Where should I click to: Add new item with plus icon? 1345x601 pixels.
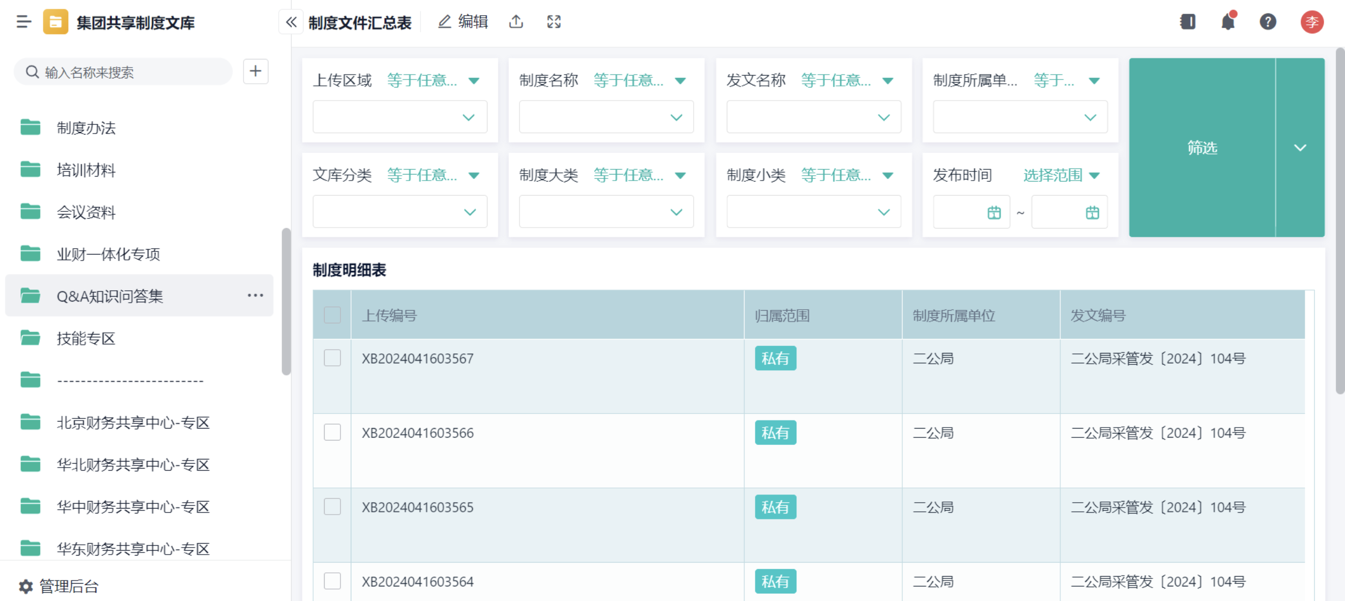[255, 71]
